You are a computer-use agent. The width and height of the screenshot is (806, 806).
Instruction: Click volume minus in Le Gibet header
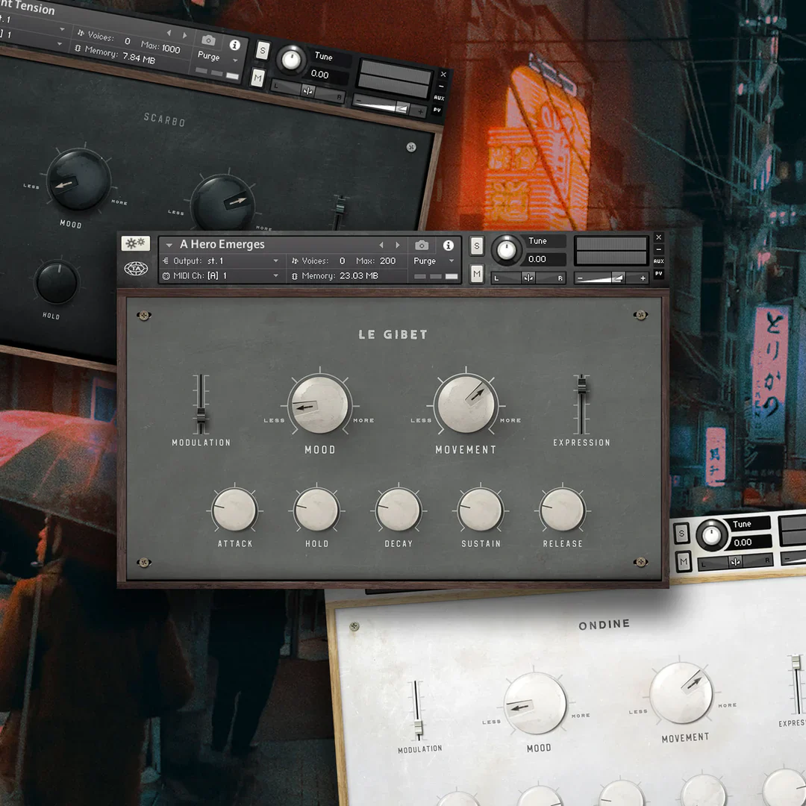click(x=581, y=278)
